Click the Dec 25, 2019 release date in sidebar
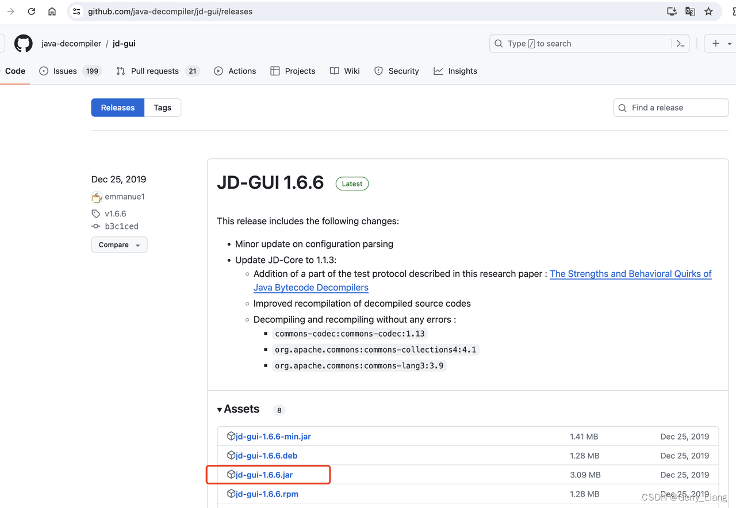736x508 pixels. tap(119, 179)
